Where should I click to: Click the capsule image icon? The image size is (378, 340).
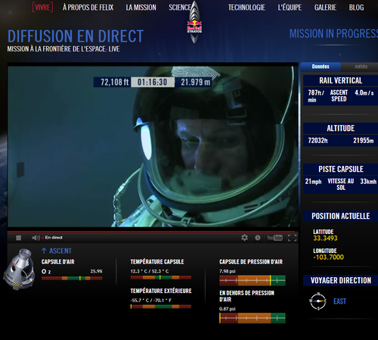point(19,269)
